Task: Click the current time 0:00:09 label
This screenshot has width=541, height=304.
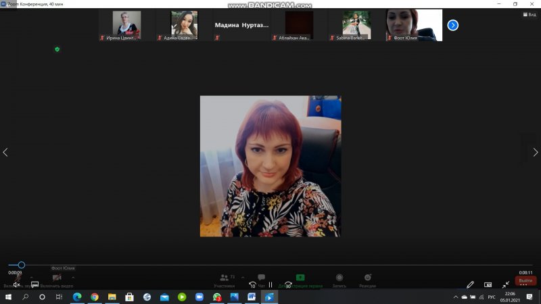Action: (x=15, y=273)
